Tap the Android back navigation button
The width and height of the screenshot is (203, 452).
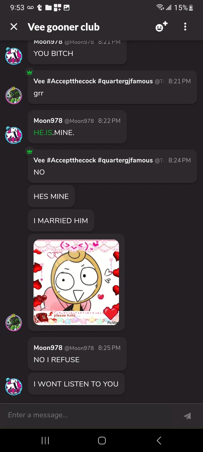(159, 440)
